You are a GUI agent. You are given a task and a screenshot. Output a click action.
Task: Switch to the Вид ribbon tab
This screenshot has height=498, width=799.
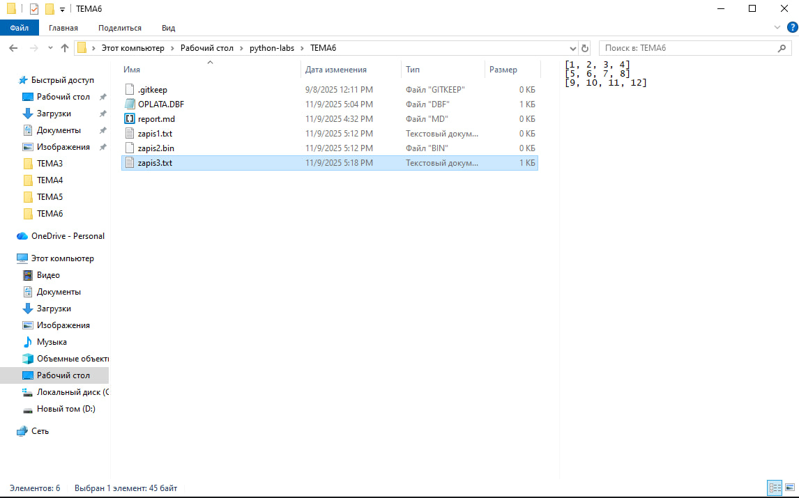click(168, 28)
